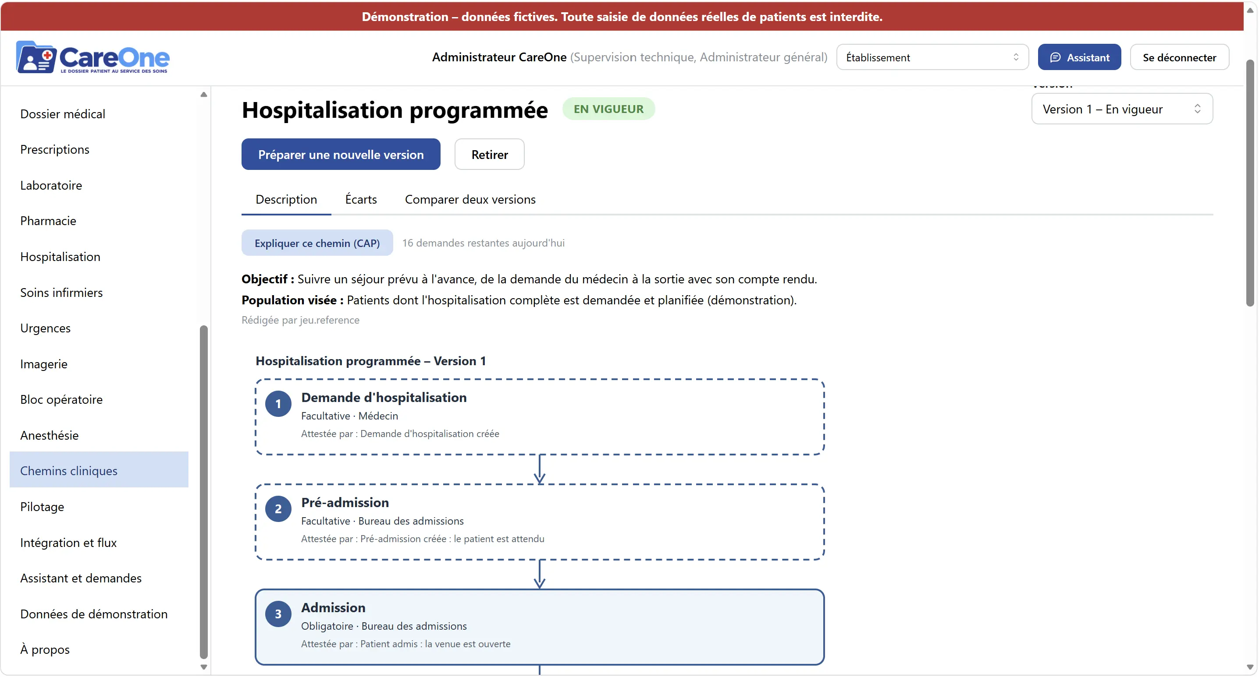
Task: Click step 2 number badge
Action: point(278,509)
